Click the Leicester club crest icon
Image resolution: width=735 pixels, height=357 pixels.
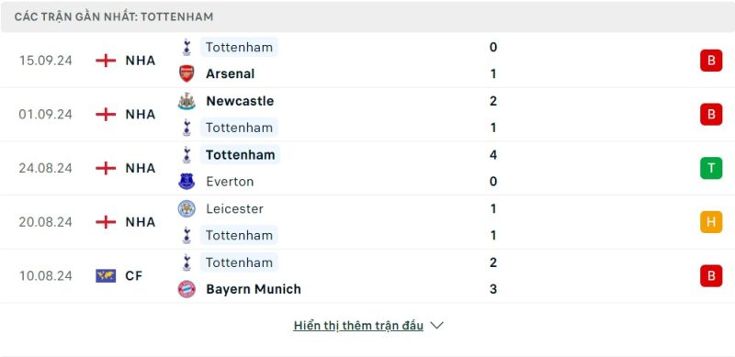tap(187, 208)
